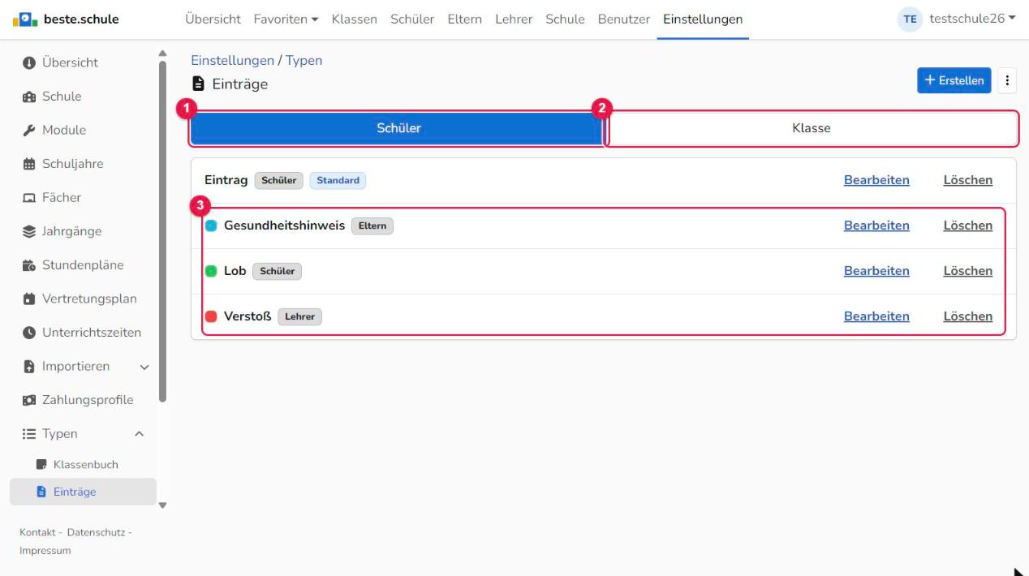The width and height of the screenshot is (1029, 576).
Task: Click the Typen breadcrumb link
Action: coord(304,61)
